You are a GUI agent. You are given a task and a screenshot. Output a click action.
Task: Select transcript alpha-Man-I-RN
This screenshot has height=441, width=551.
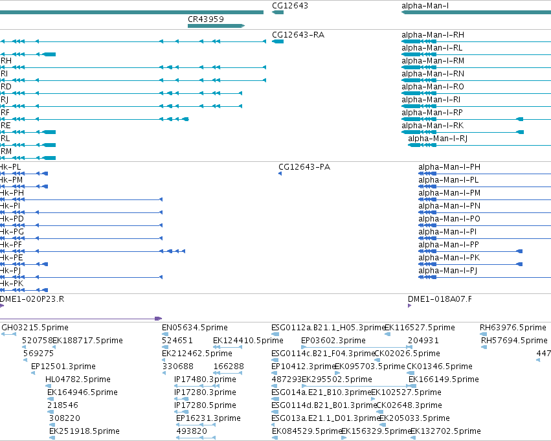(433, 74)
